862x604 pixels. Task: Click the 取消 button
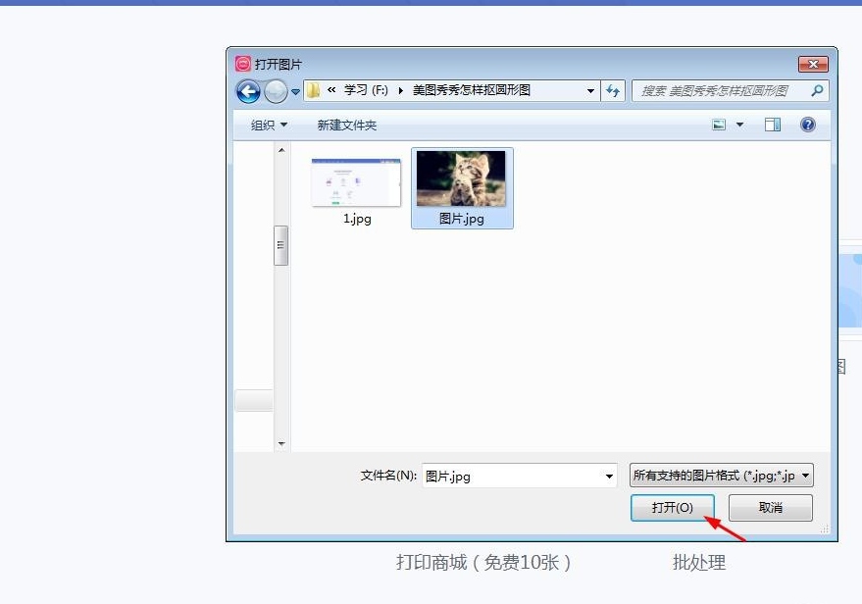pos(772,508)
